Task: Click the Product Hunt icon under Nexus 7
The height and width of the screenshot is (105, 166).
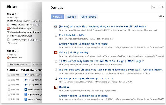Action: point(8,57)
